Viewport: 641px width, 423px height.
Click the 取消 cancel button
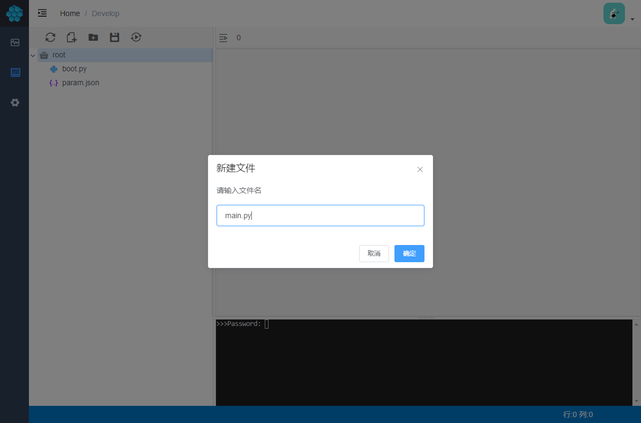pyautogui.click(x=374, y=254)
